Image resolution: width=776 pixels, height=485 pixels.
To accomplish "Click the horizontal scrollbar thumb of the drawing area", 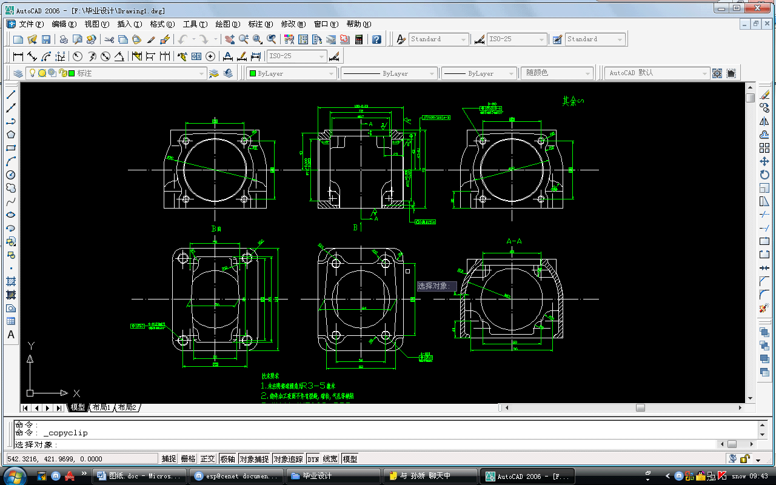I will pyautogui.click(x=640, y=408).
